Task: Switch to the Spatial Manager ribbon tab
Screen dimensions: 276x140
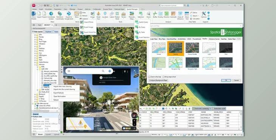Action: [x=132, y=9]
